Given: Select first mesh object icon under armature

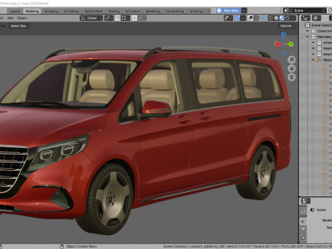Looking at the screenshot, I should pos(325,66).
